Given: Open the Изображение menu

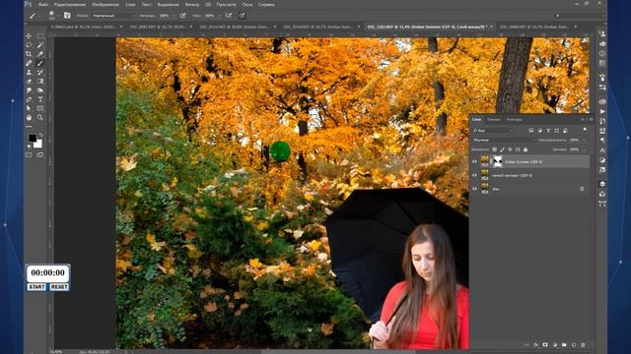Looking at the screenshot, I should pos(105,4).
